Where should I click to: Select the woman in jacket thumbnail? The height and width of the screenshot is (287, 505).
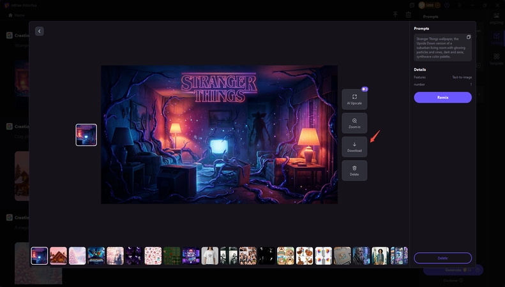[381, 256]
